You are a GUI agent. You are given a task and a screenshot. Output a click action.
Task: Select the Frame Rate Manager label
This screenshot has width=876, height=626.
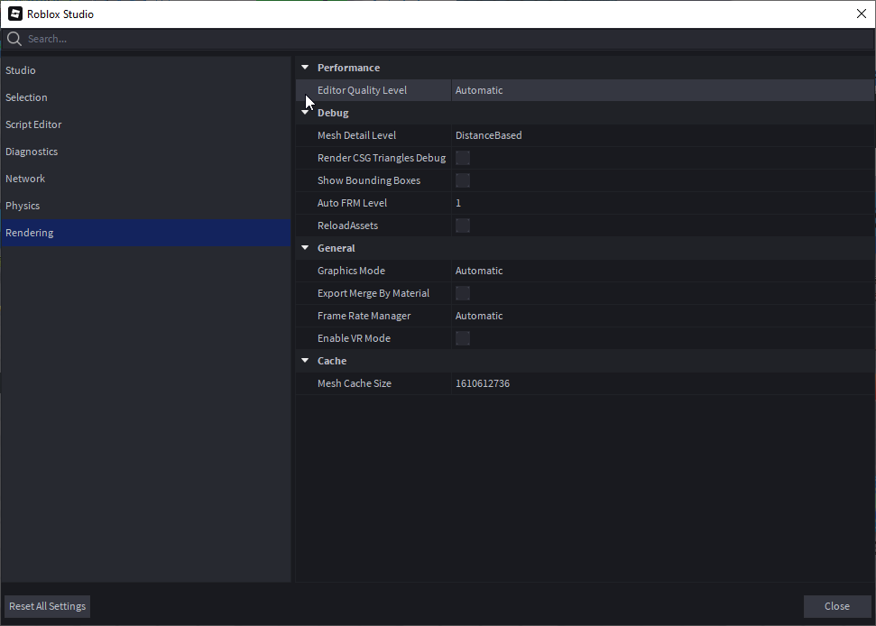tap(364, 316)
